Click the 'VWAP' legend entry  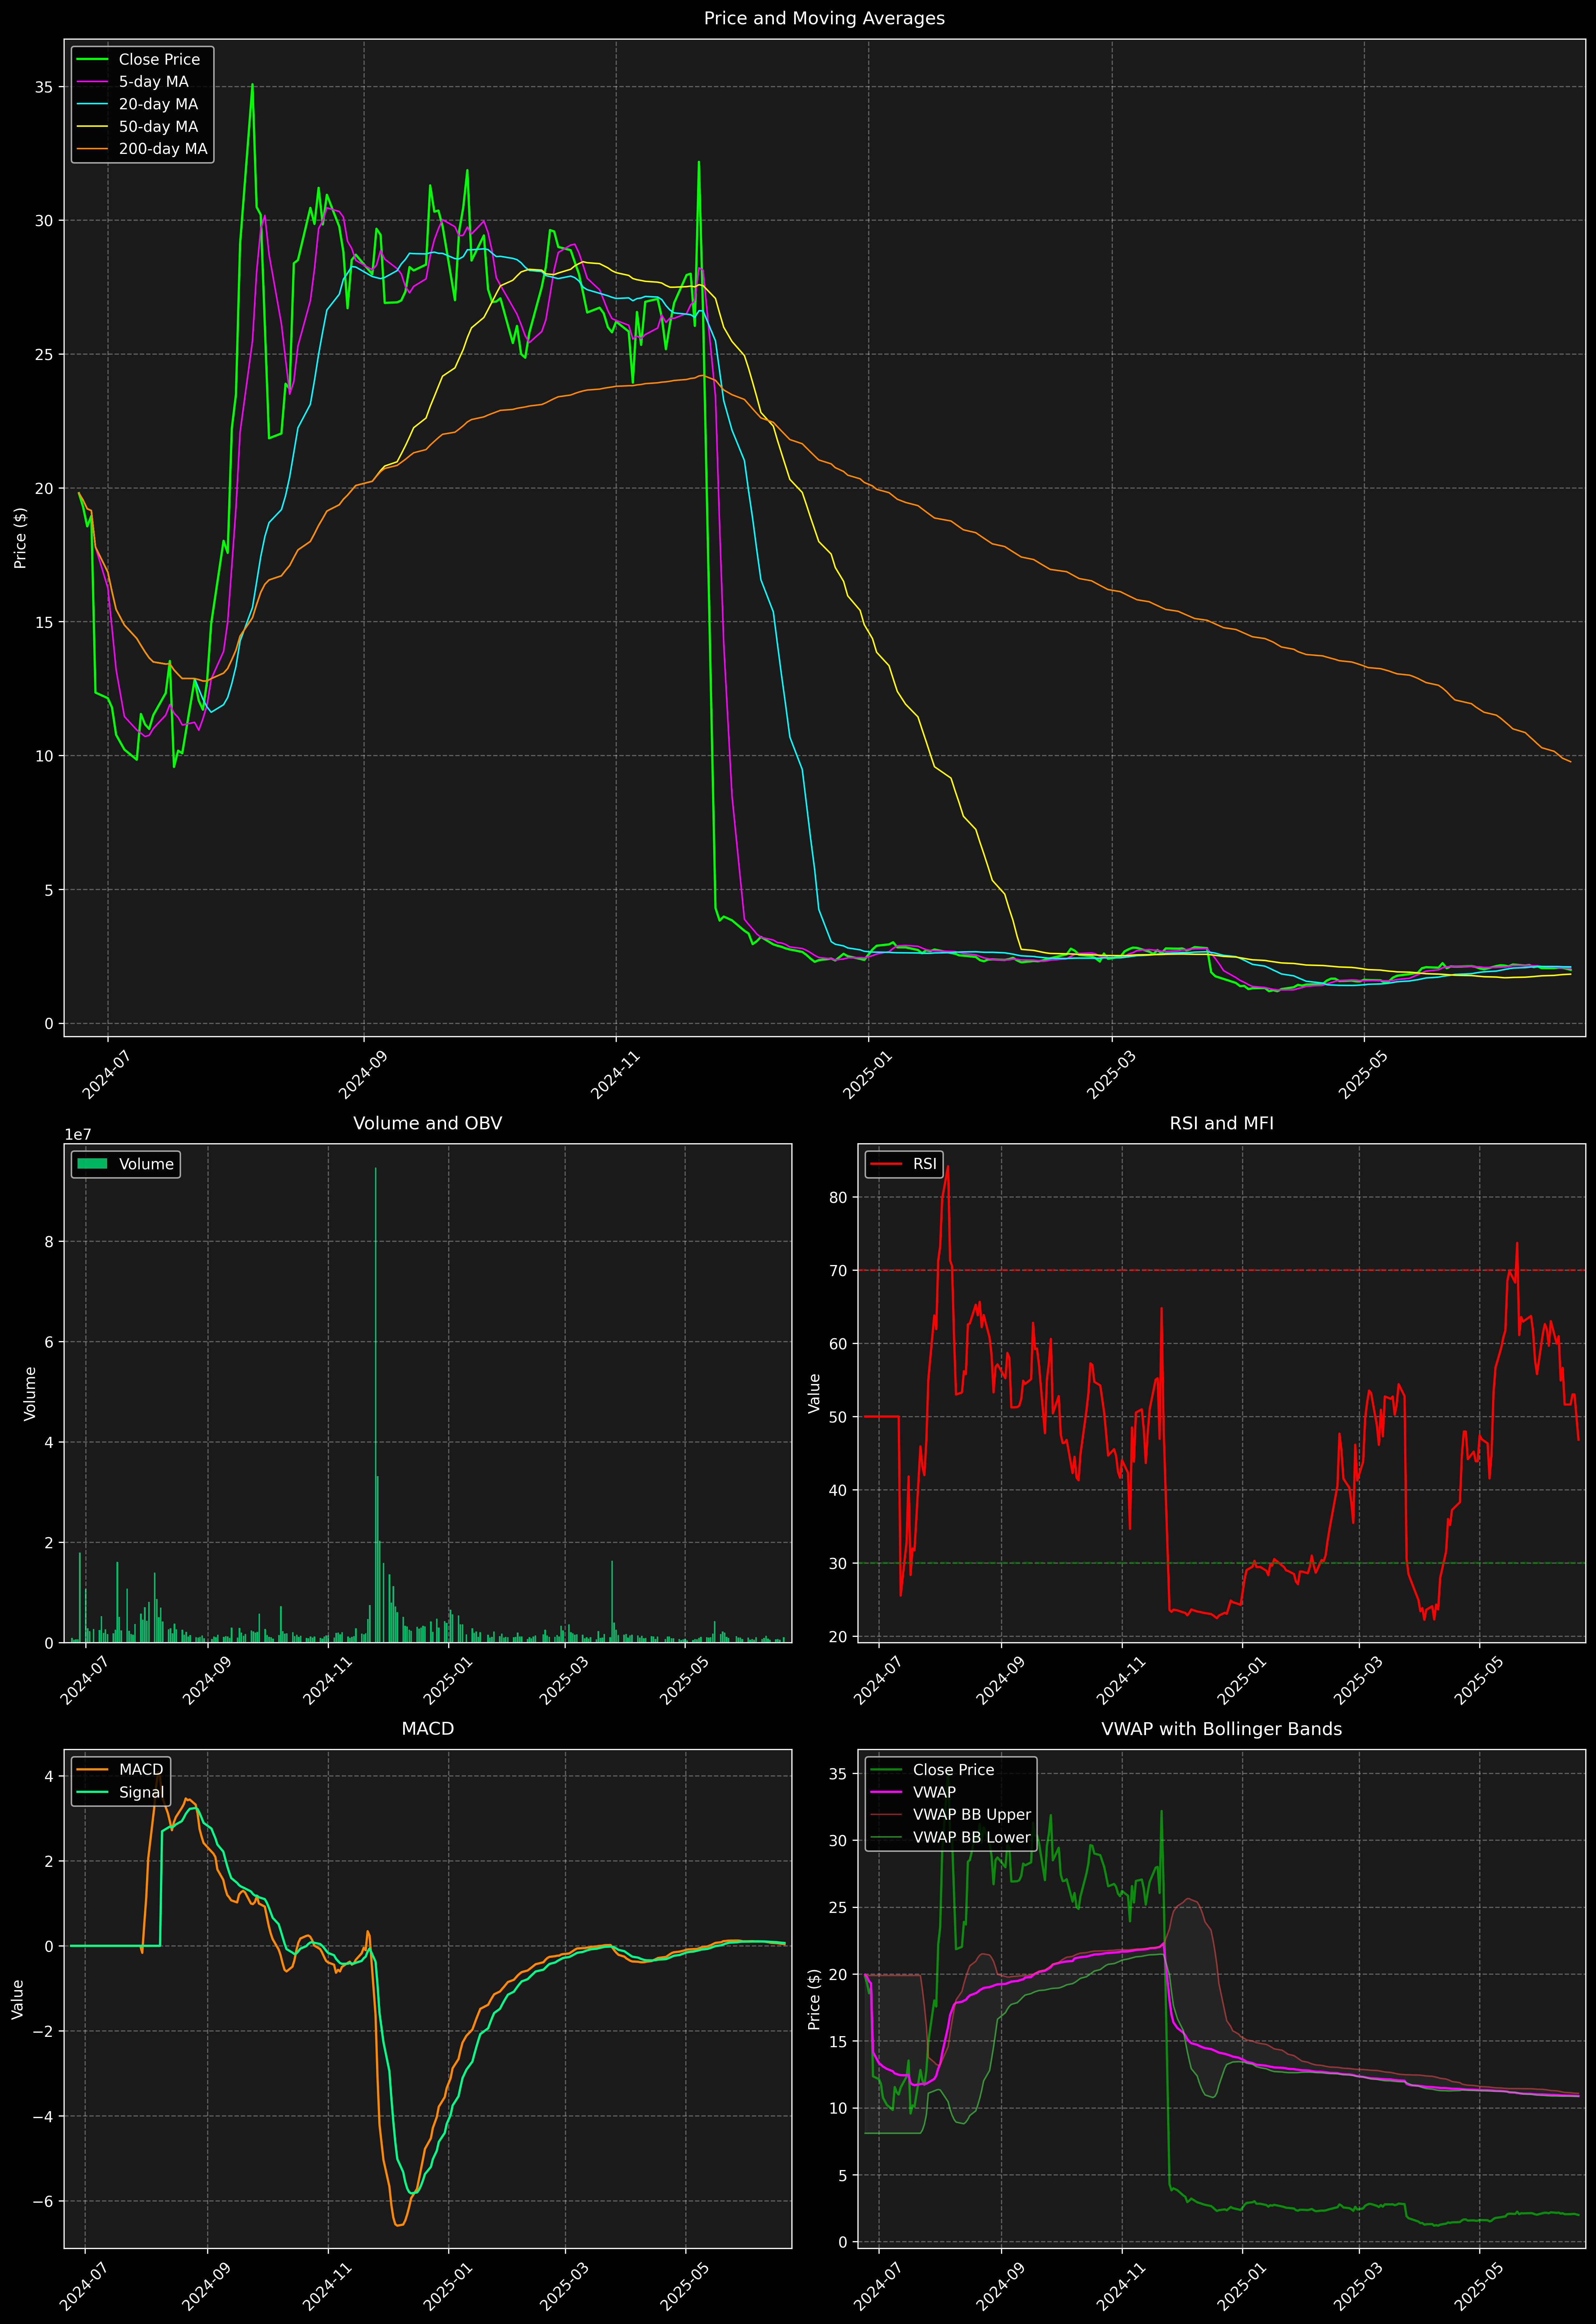click(x=914, y=1792)
